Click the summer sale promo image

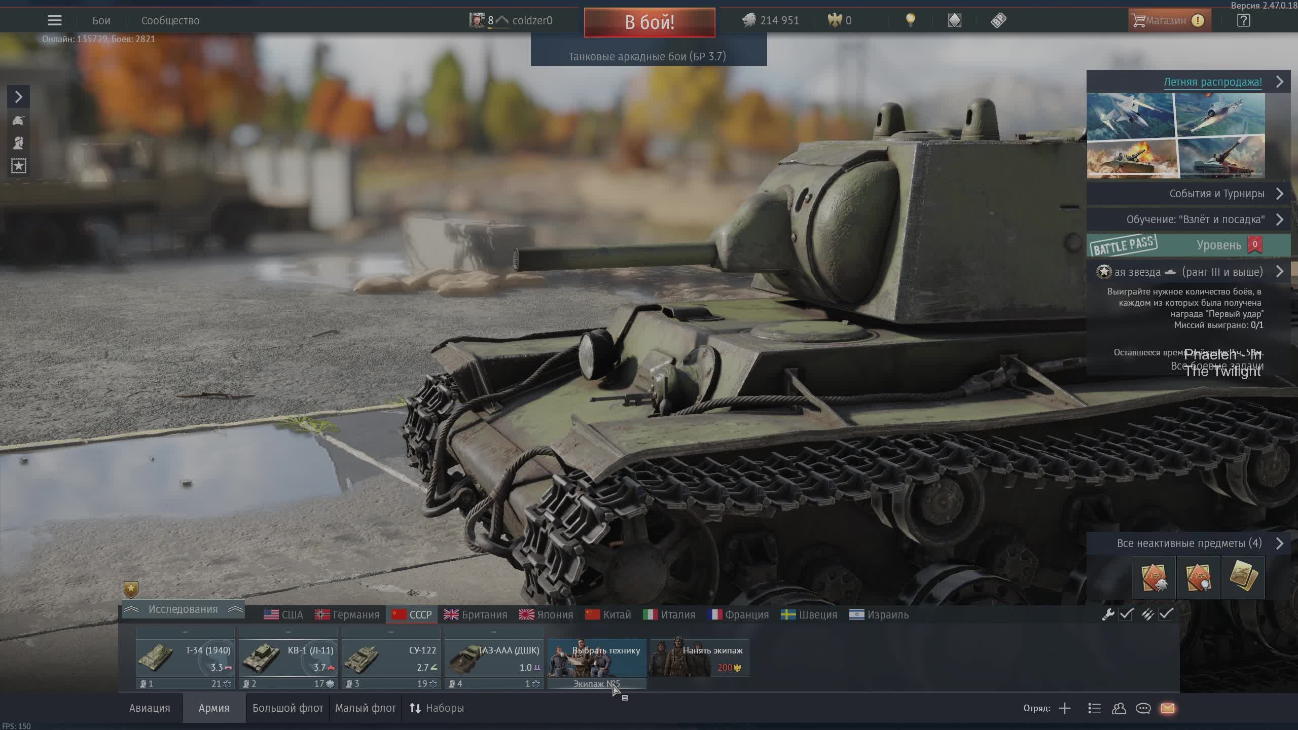[x=1176, y=136]
